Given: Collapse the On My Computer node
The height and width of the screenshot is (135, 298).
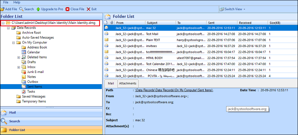Looking at the screenshot, I should point(13,43).
